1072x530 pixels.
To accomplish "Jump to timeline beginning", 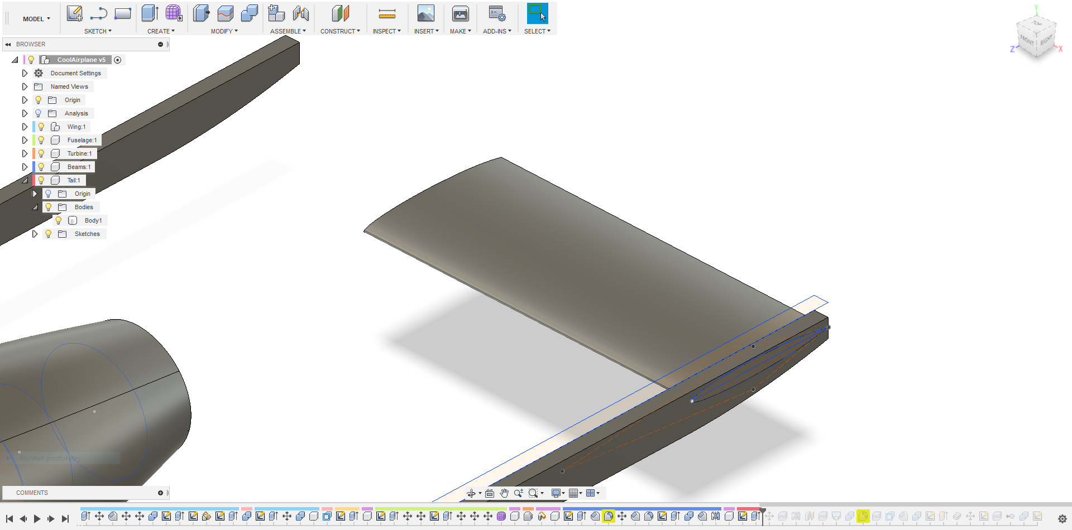I will coord(9,519).
